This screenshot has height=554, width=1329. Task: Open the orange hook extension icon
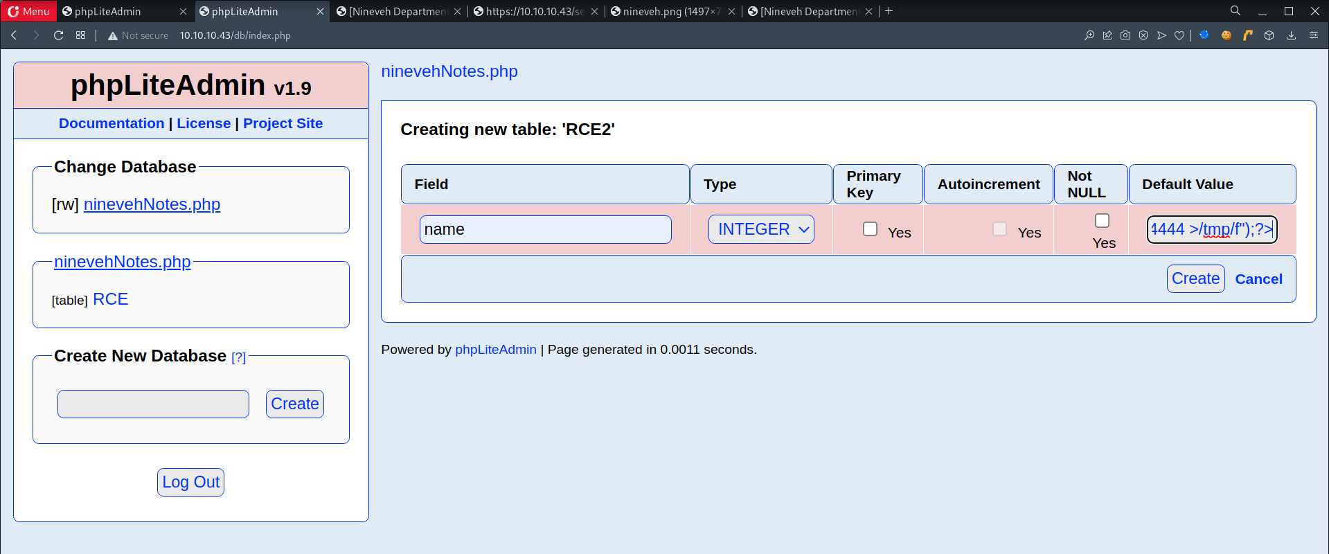(x=1248, y=35)
